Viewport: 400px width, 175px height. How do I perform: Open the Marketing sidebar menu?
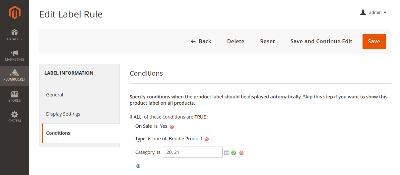tap(15, 55)
